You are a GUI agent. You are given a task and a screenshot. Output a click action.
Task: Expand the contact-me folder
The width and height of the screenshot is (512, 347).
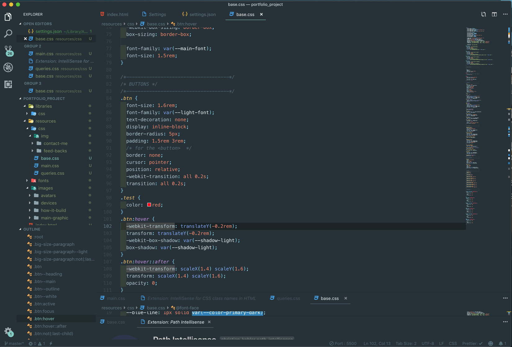click(x=33, y=143)
